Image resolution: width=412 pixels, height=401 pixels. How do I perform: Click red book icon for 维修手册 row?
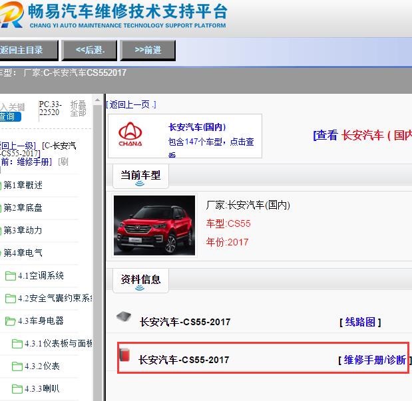(125, 354)
